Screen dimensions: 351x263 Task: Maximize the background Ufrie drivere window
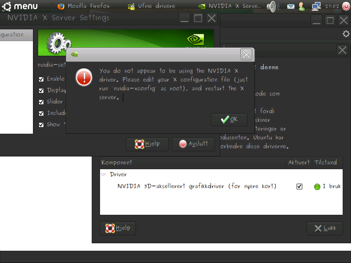[x=330, y=21]
